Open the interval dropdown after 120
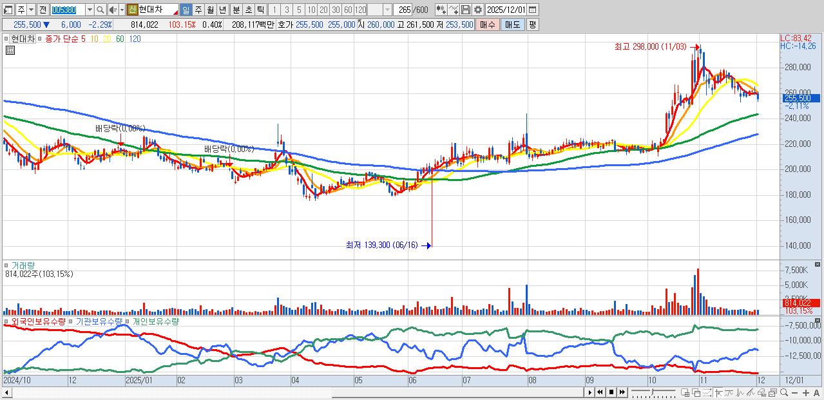The width and height of the screenshot is (824, 400). coord(387,10)
